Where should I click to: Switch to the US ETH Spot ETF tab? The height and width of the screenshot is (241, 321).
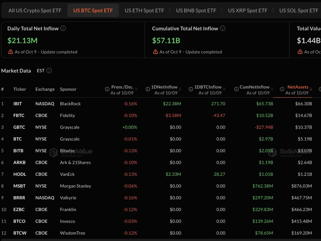point(144,10)
